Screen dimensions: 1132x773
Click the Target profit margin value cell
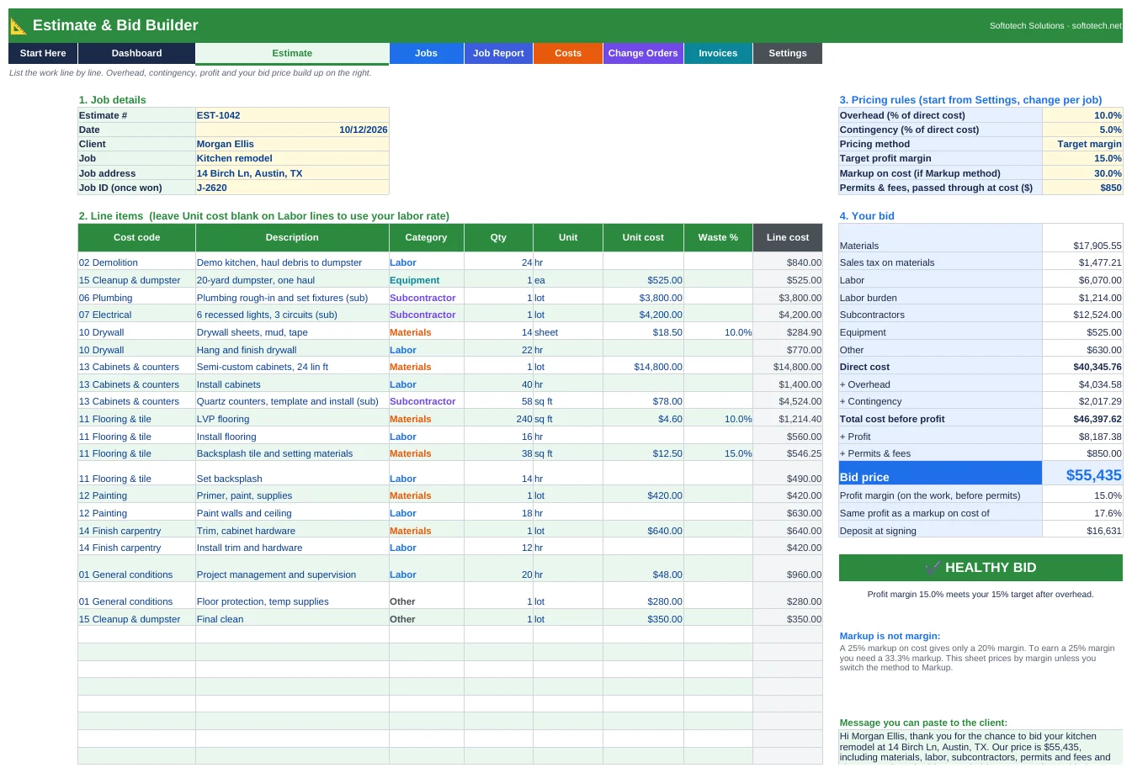pos(1082,158)
